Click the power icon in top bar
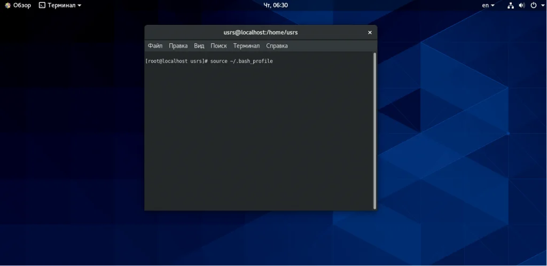 534,5
